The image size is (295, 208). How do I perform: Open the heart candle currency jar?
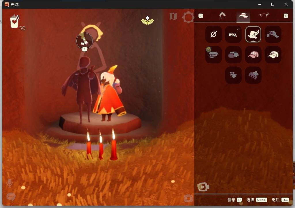point(15,21)
